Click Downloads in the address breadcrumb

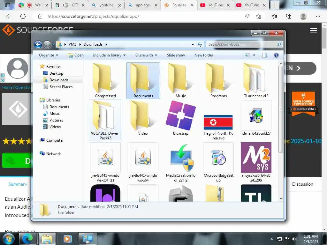[93, 44]
